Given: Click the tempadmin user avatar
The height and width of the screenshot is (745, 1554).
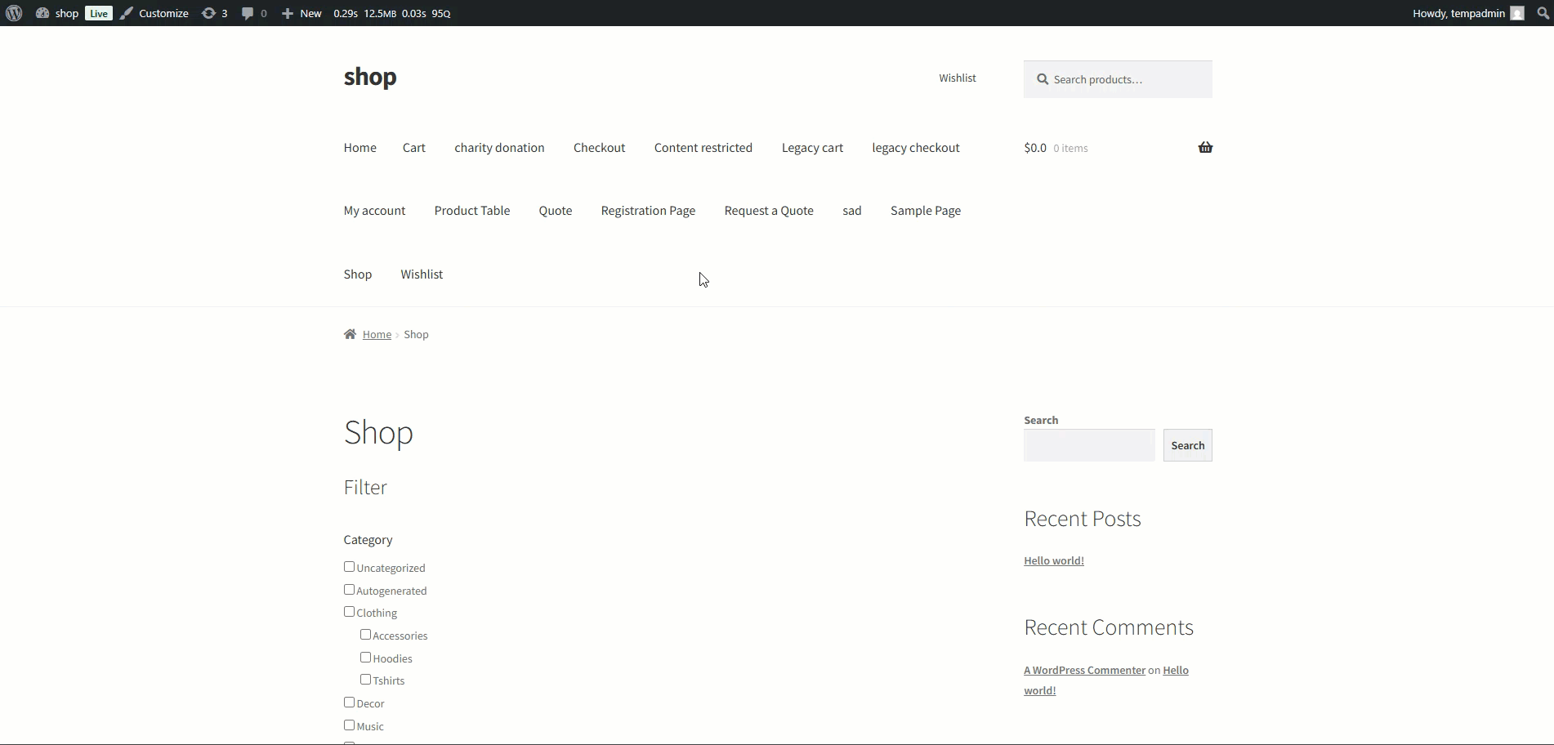Looking at the screenshot, I should pos(1517,13).
